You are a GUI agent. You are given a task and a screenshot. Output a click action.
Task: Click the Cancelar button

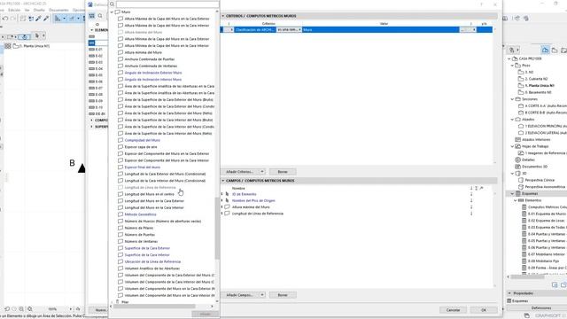coord(453,310)
